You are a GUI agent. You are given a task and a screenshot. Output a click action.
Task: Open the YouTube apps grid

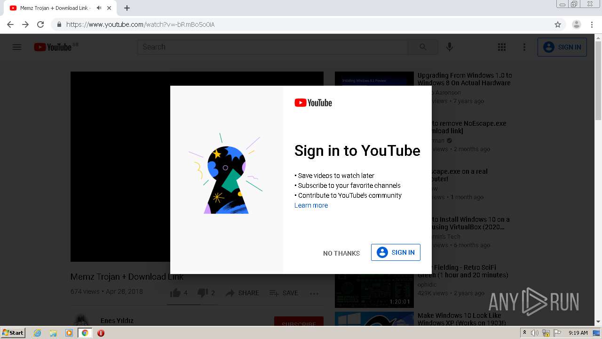click(502, 47)
